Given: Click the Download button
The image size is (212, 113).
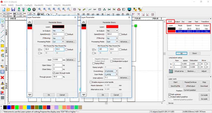Looking at the screenshot, I should click(204, 86).
